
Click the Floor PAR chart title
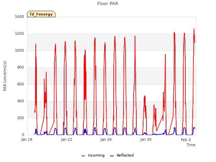pos(108,4)
